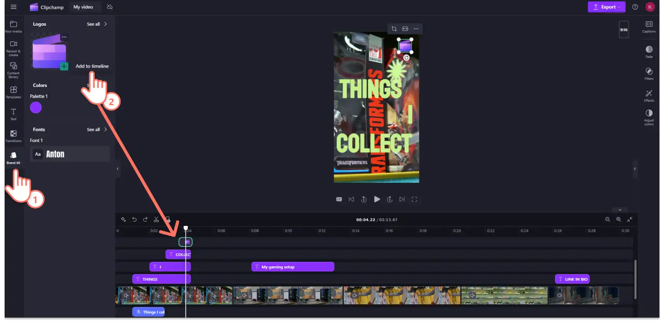Expand Fonts with See all chevron

(97, 130)
